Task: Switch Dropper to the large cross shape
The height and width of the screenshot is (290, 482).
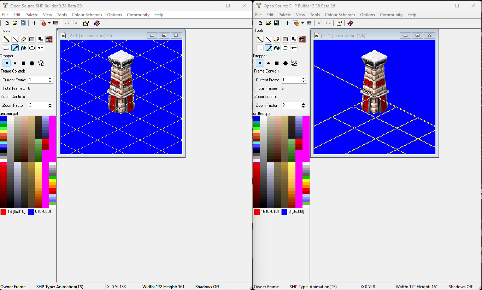Action: coord(32,63)
